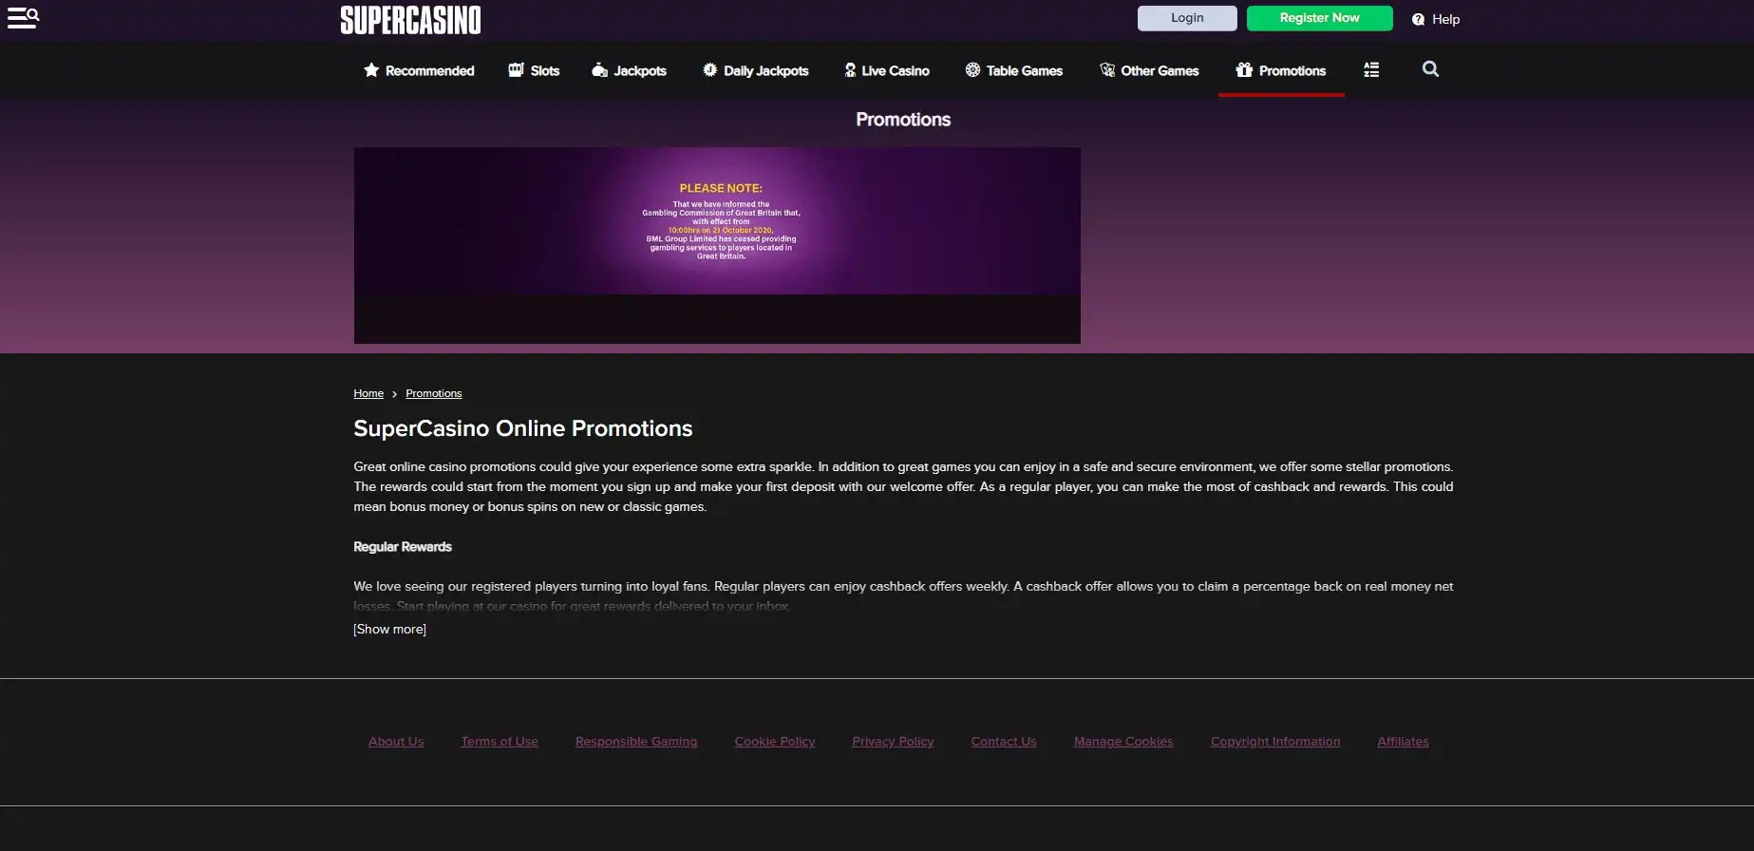Select Jackpots in navigation bar
The width and height of the screenshot is (1754, 851).
click(x=640, y=71)
